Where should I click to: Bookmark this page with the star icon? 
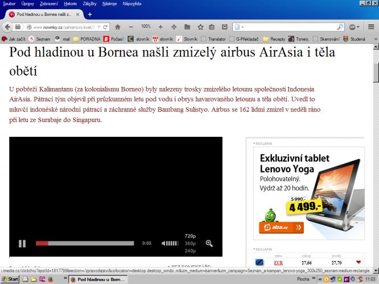tap(200, 27)
